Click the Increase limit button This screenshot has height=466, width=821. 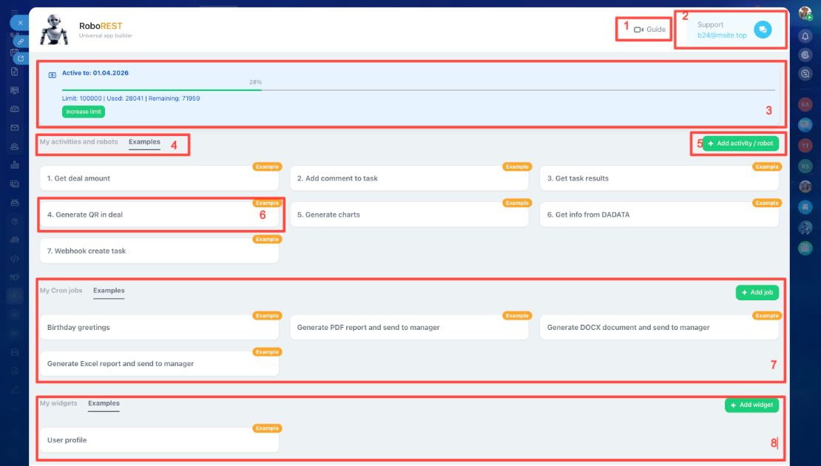pos(84,112)
